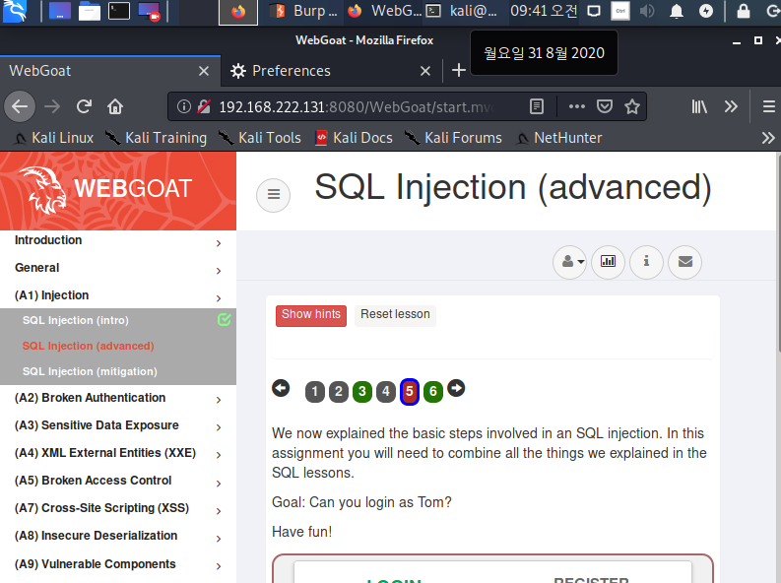Click the power manager icon in the panel
The image size is (781, 583).
coord(706,11)
